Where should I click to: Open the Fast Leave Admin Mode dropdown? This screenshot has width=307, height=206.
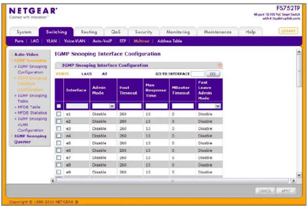click(209, 106)
